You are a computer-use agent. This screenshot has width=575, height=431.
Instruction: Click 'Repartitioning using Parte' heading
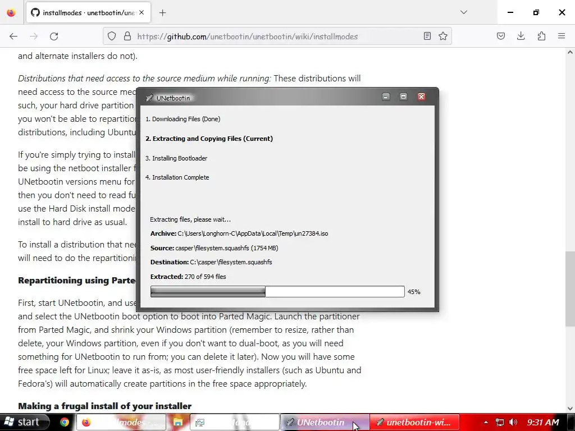77,281
